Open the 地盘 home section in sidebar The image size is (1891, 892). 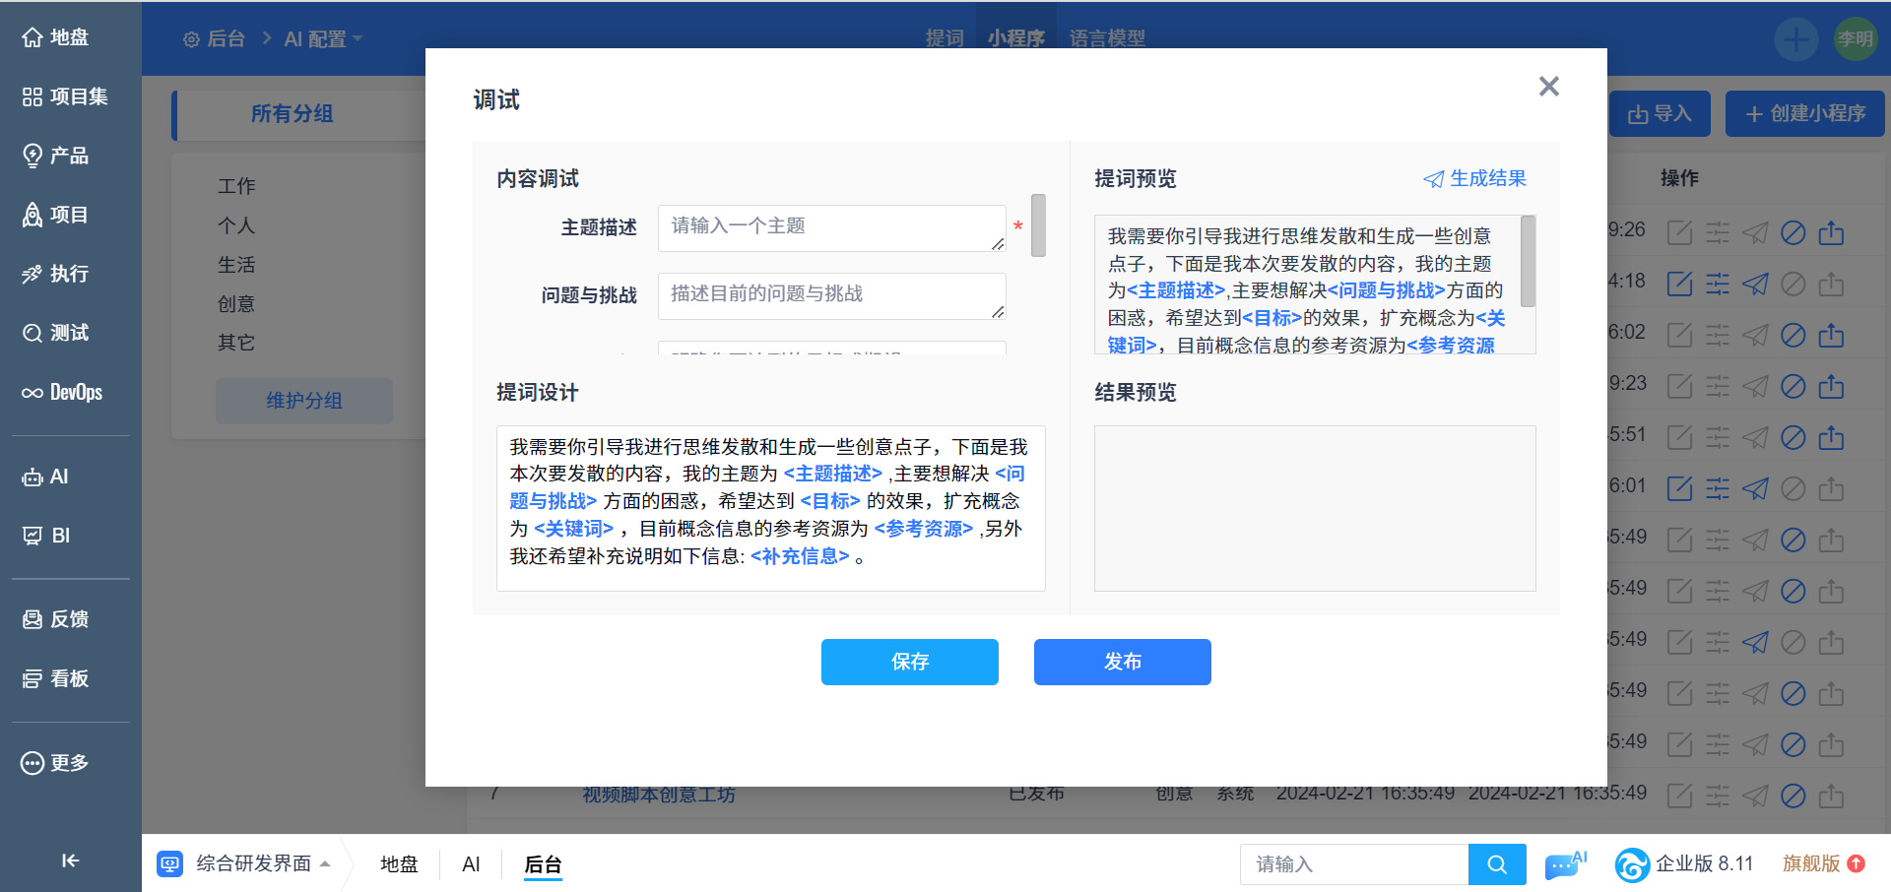56,37
